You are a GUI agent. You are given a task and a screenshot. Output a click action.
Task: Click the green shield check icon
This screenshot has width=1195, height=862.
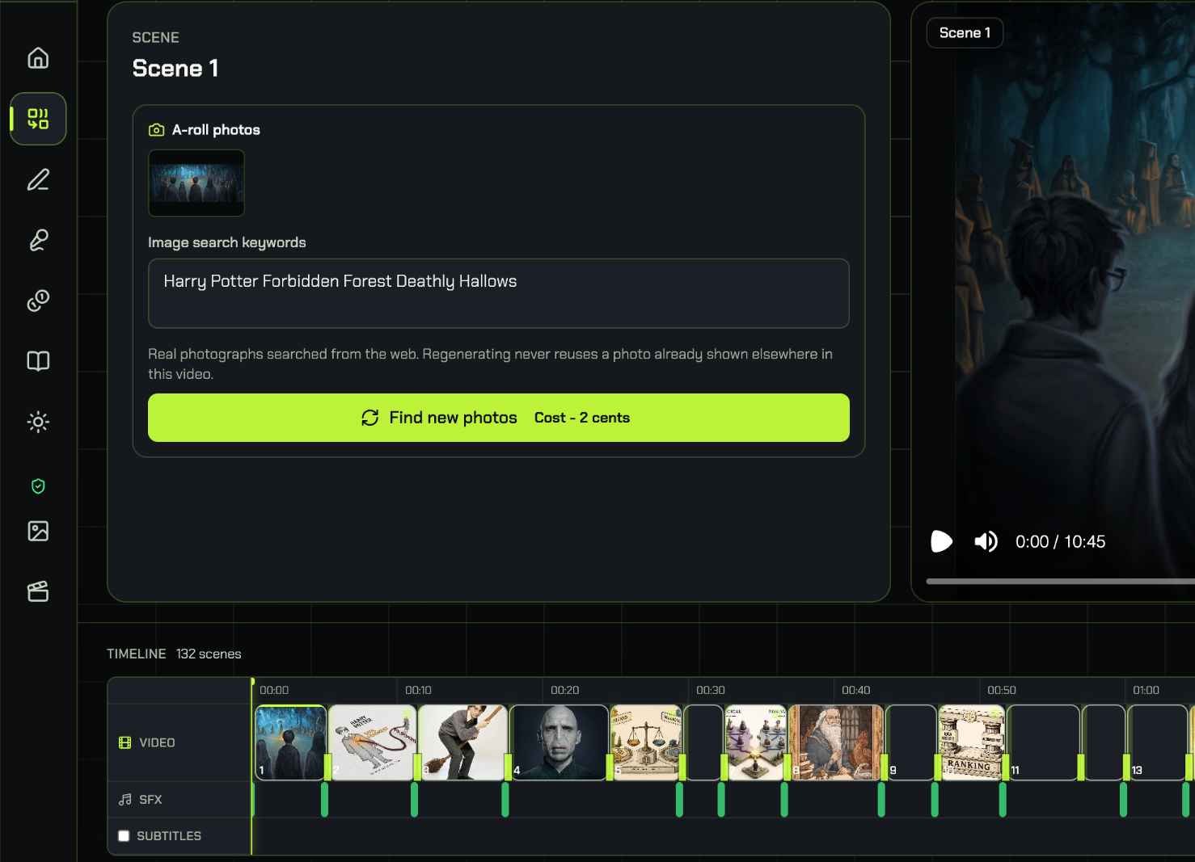[x=38, y=486]
